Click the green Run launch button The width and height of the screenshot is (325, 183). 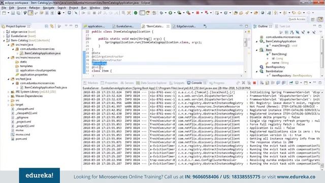[x=170, y=13]
